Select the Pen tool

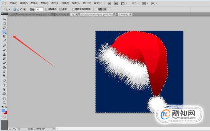pyautogui.click(x=4, y=81)
